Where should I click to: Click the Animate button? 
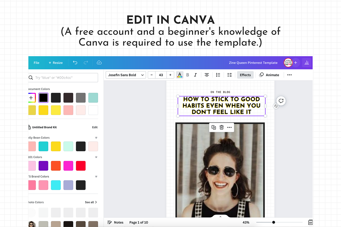[269, 75]
